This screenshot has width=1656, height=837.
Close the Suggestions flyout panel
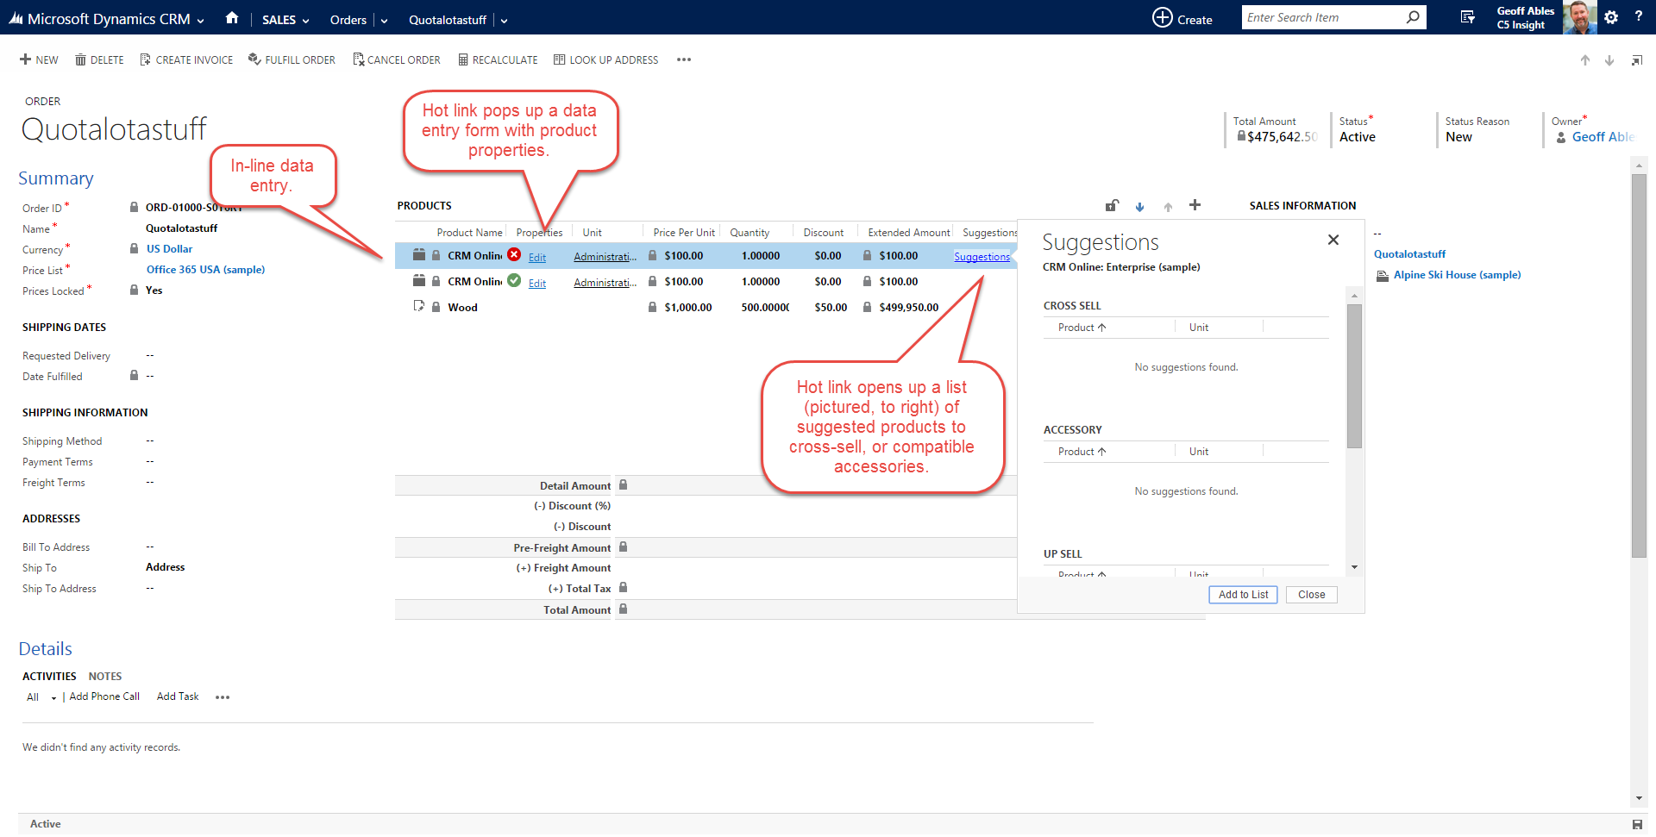[x=1333, y=240]
